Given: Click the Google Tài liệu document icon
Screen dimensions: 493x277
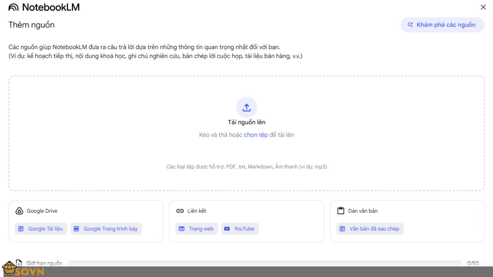Looking at the screenshot, I should (21, 228).
